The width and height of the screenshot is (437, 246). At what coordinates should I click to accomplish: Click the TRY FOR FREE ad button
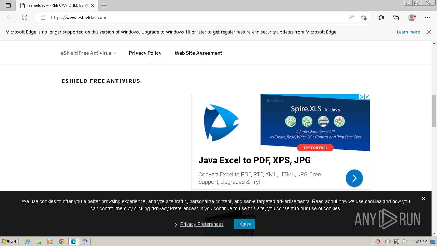[x=315, y=148]
